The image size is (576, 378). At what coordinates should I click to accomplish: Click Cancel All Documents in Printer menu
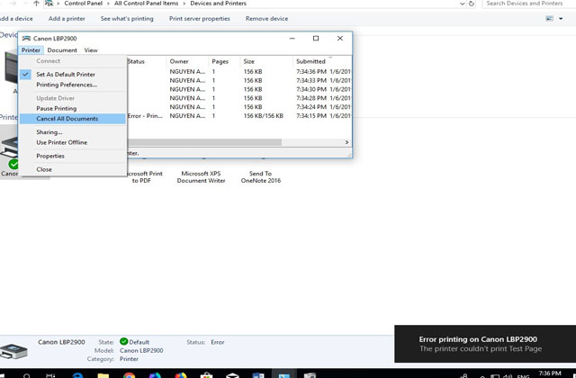coord(73,119)
